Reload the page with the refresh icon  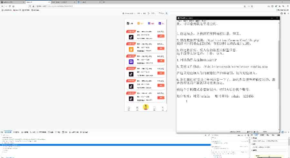pyautogui.click(x=9, y=6)
